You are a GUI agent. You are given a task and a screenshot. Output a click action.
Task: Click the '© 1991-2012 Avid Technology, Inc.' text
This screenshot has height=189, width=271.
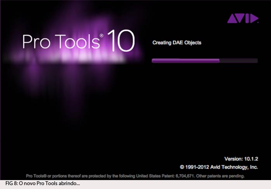(219, 167)
